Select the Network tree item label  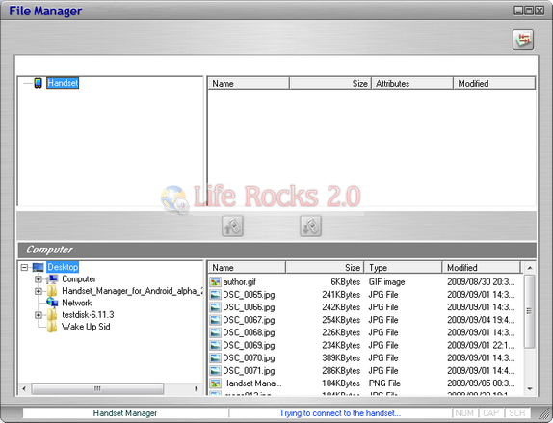pyautogui.click(x=76, y=303)
